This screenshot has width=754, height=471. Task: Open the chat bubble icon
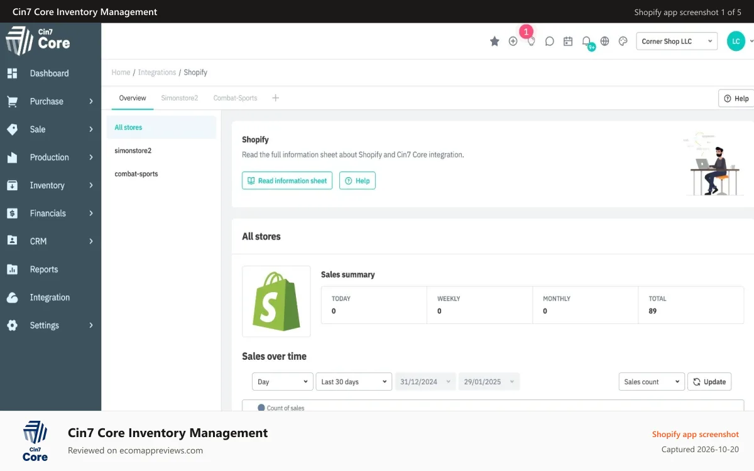[x=549, y=41]
